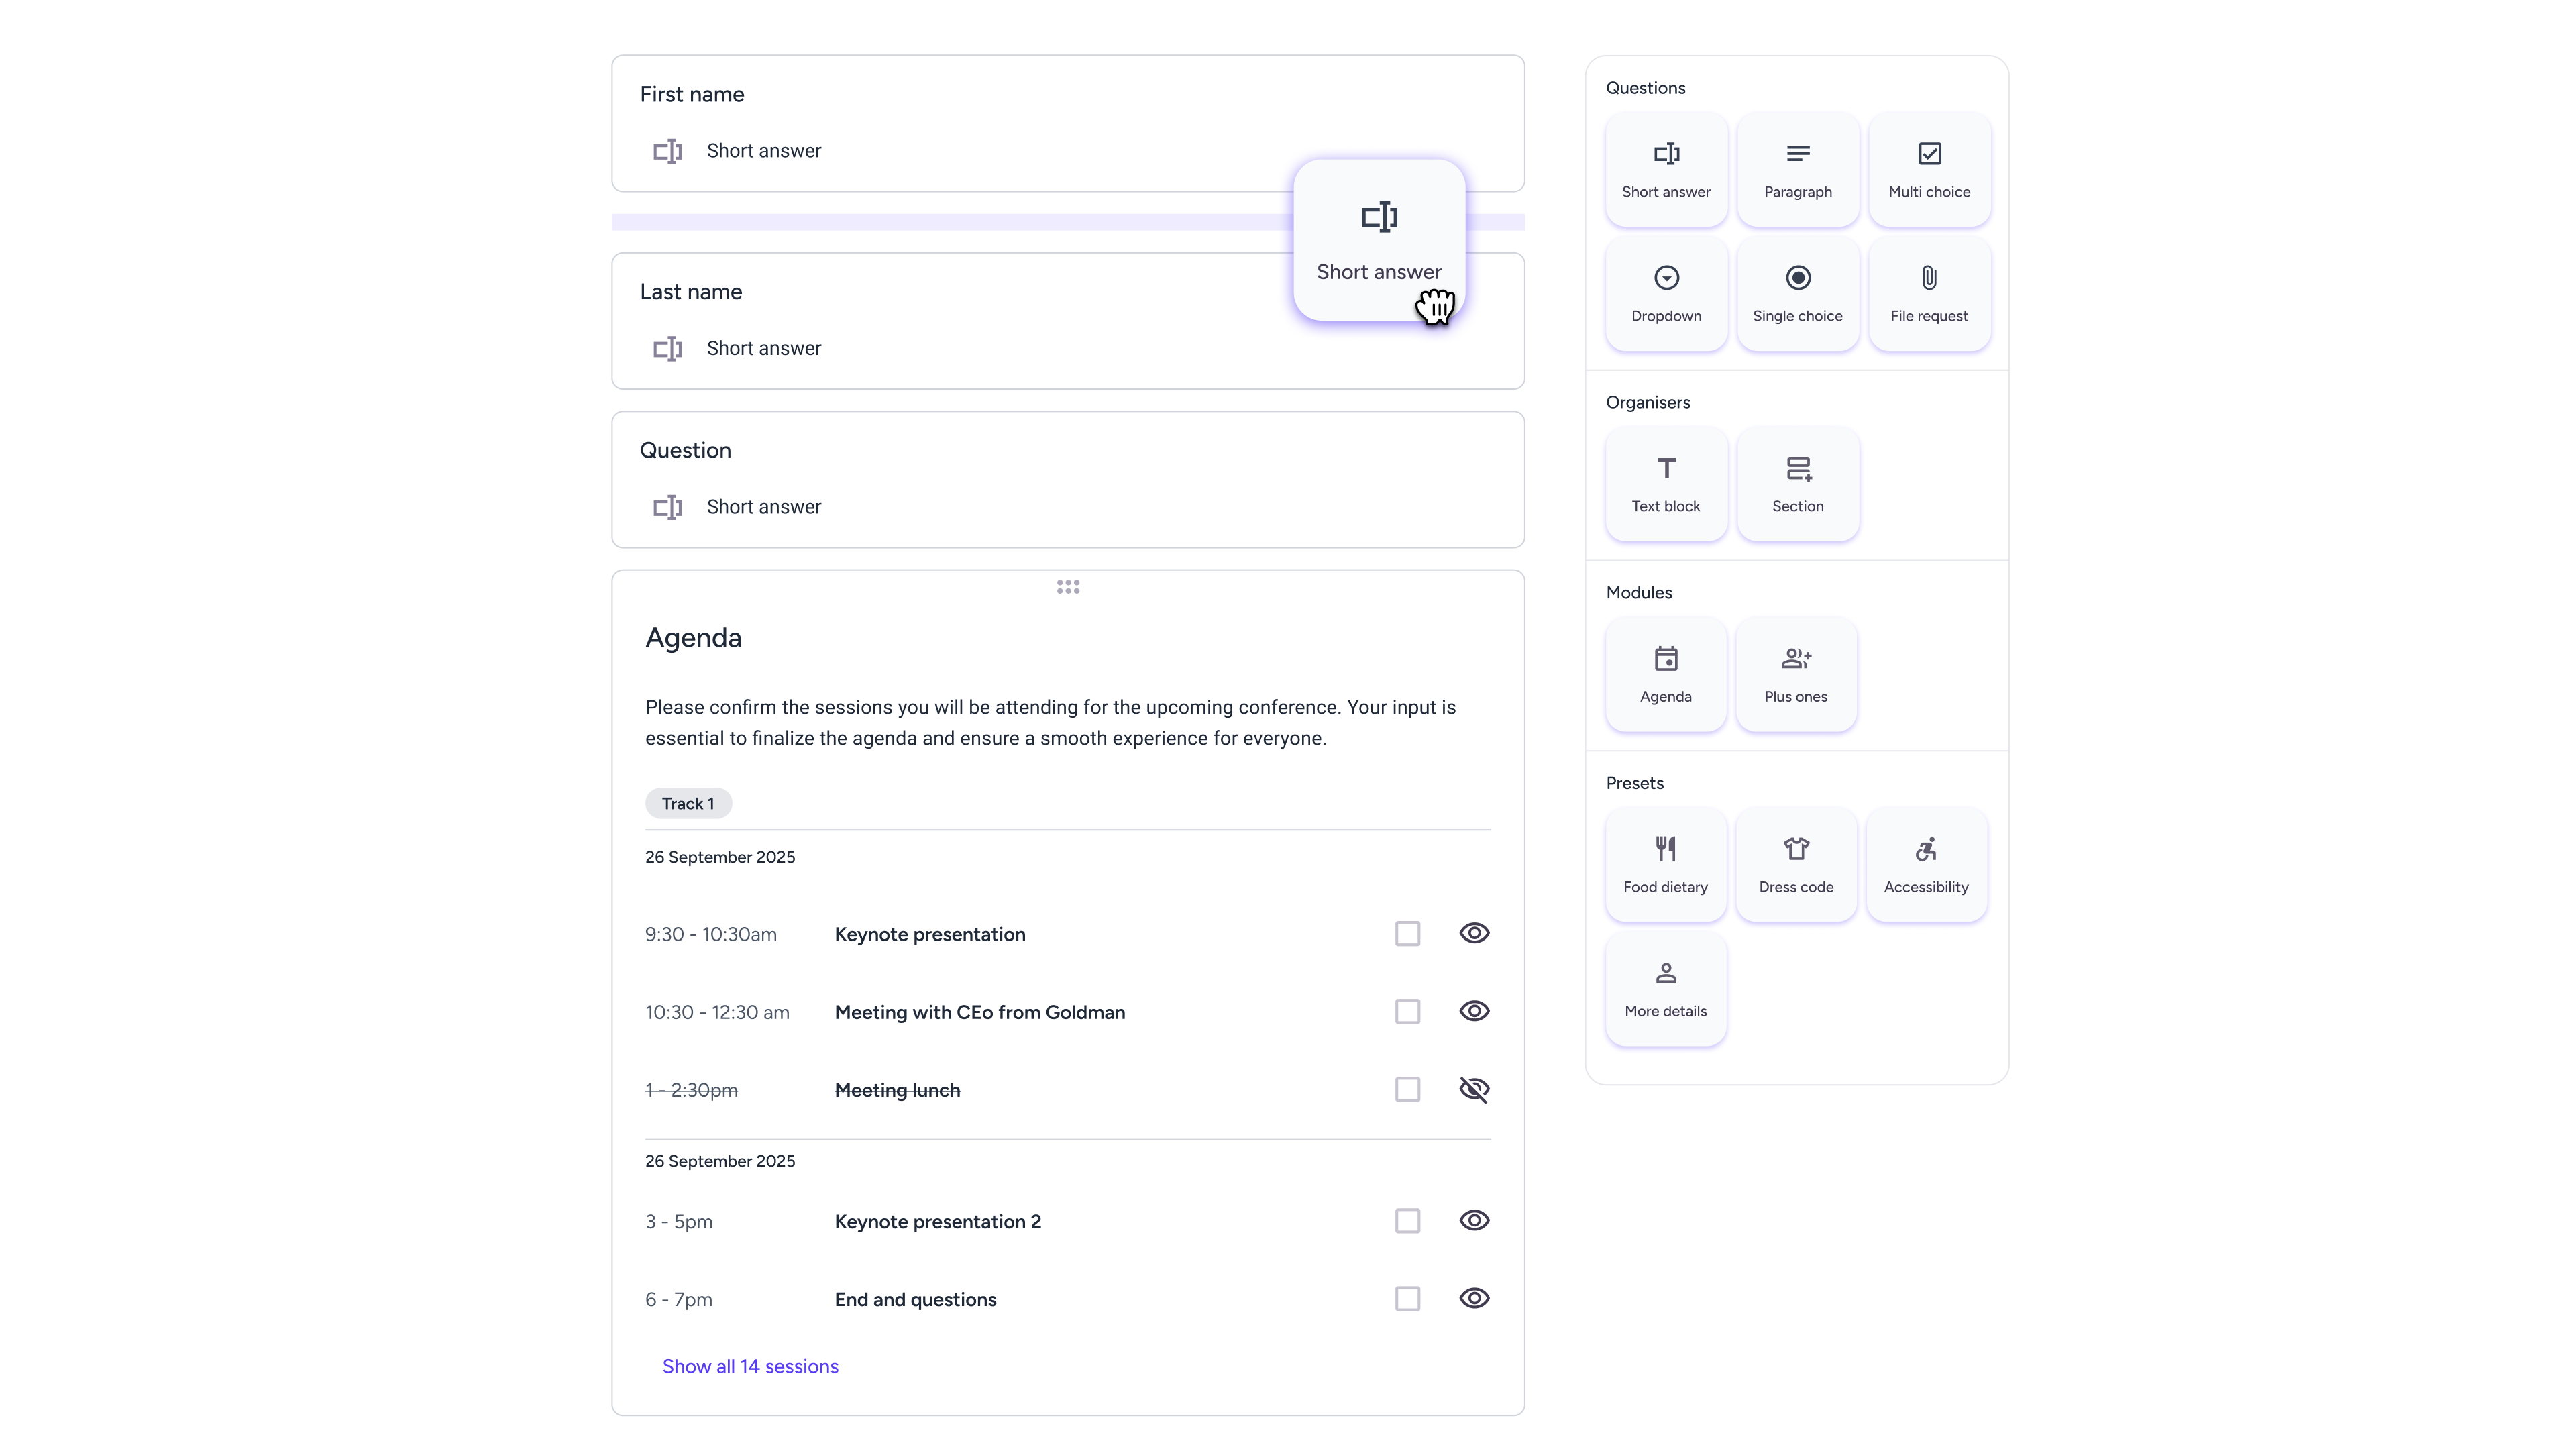Screen dimensions: 2576x1449
Task: Show all 14 sessions
Action: [x=750, y=1366]
